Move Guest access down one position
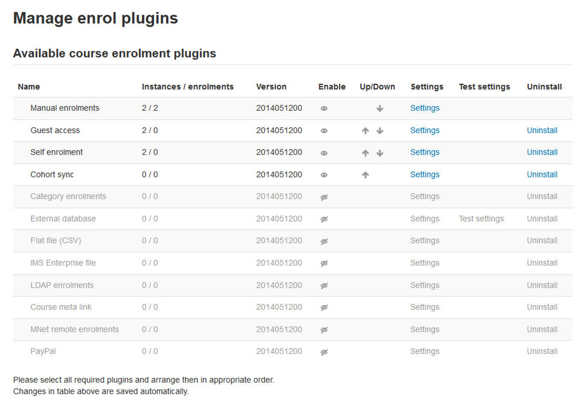Screen dimensions: 581x409 click(380, 131)
